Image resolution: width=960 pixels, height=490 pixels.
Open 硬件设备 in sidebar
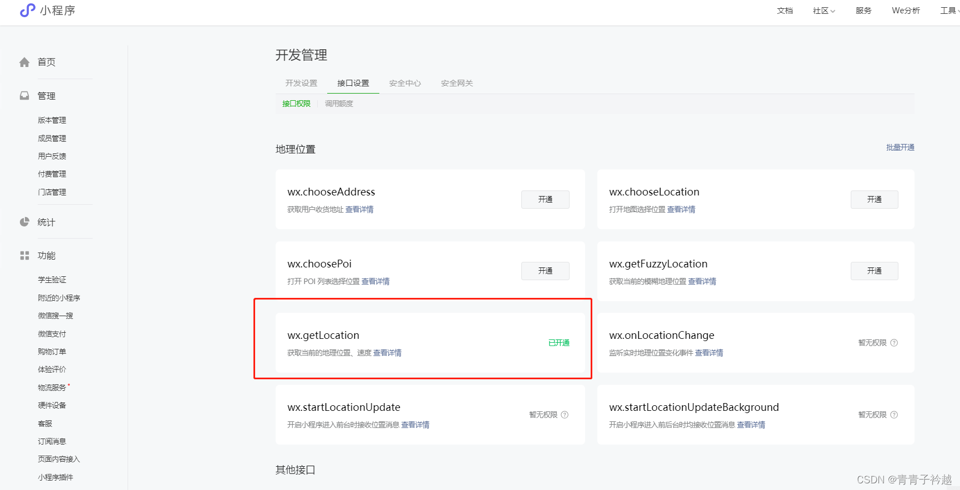[52, 405]
